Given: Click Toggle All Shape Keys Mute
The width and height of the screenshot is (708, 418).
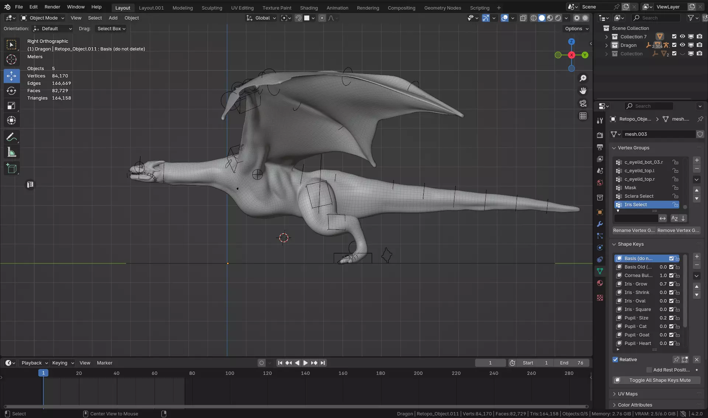Looking at the screenshot, I should pos(656,380).
